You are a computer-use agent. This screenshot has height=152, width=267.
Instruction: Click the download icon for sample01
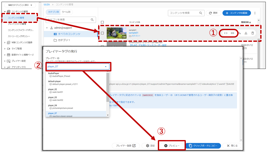click(x=246, y=33)
